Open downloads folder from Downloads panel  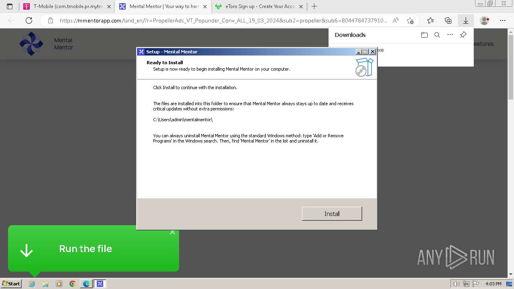(x=424, y=35)
